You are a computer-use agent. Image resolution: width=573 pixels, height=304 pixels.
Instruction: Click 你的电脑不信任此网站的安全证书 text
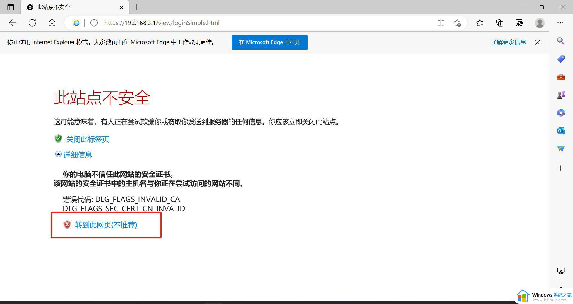[118, 174]
